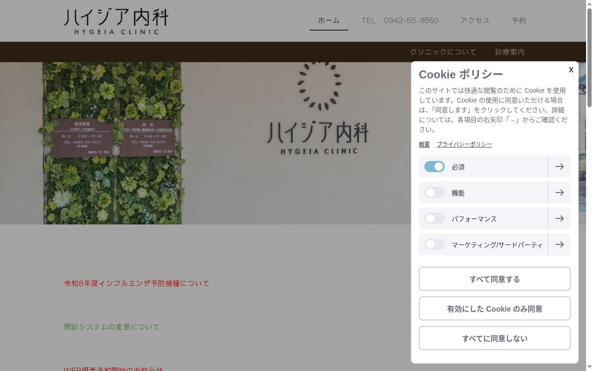The height and width of the screenshot is (371, 593).
Task: Click the ハイジア内科 header logo
Action: [x=116, y=21]
